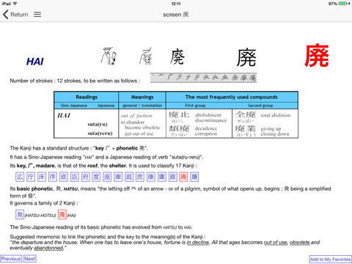Open the 座 kanji tile

107,177
